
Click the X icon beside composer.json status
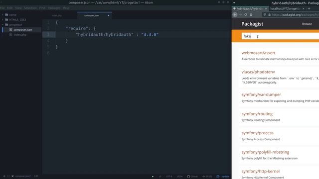(12, 176)
